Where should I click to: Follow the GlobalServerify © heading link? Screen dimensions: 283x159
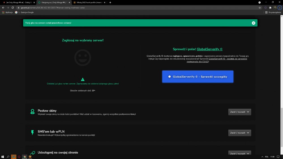coord(209,49)
